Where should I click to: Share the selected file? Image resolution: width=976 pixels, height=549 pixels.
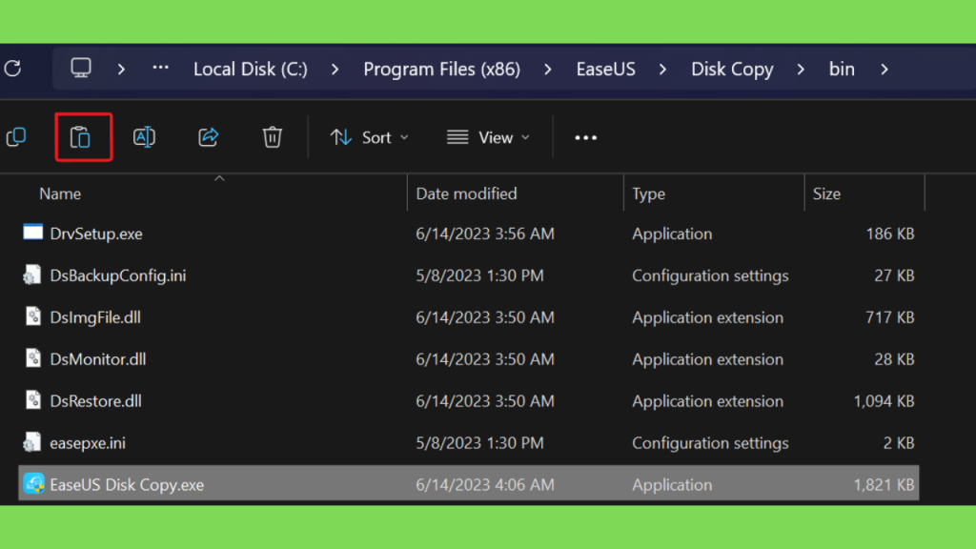tap(209, 137)
